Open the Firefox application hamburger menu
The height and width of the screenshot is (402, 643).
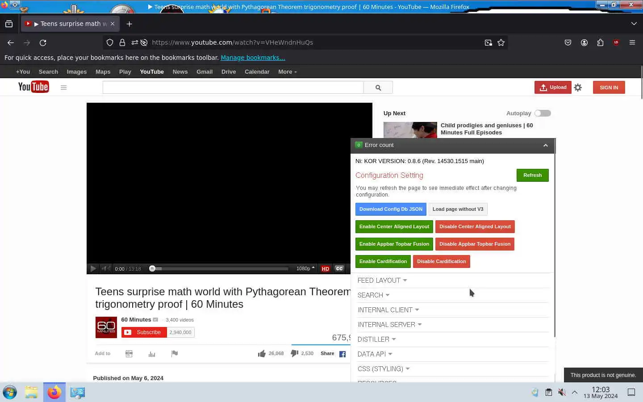632,42
